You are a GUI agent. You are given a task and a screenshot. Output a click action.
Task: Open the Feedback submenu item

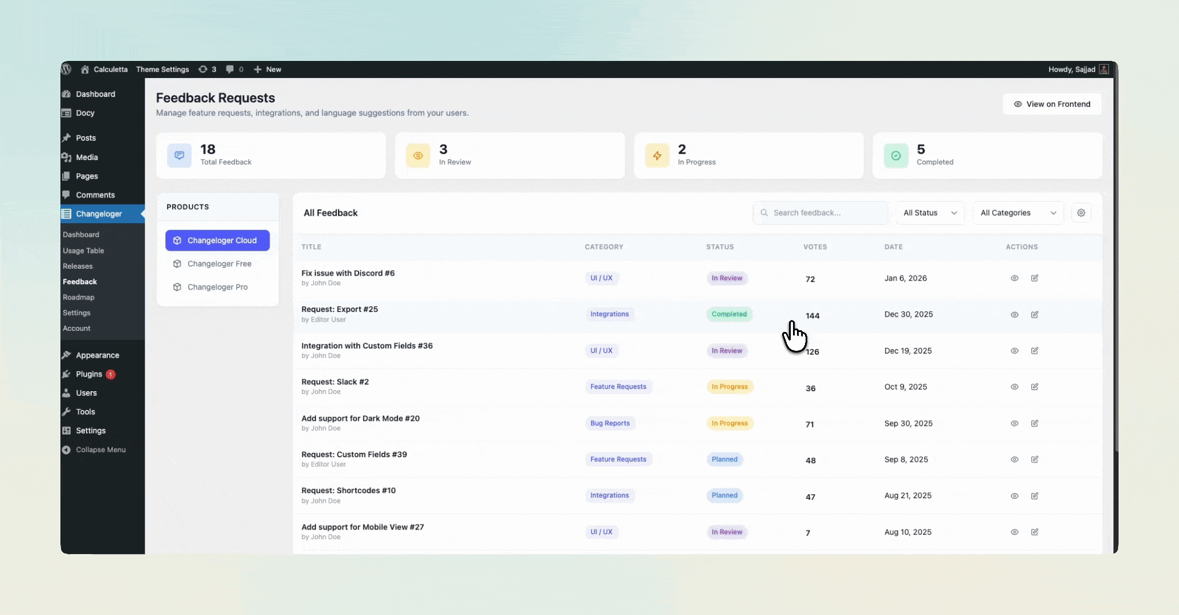click(x=80, y=281)
